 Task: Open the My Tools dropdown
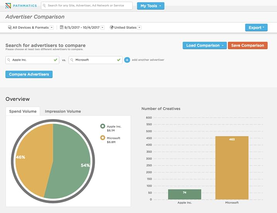click(150, 6)
